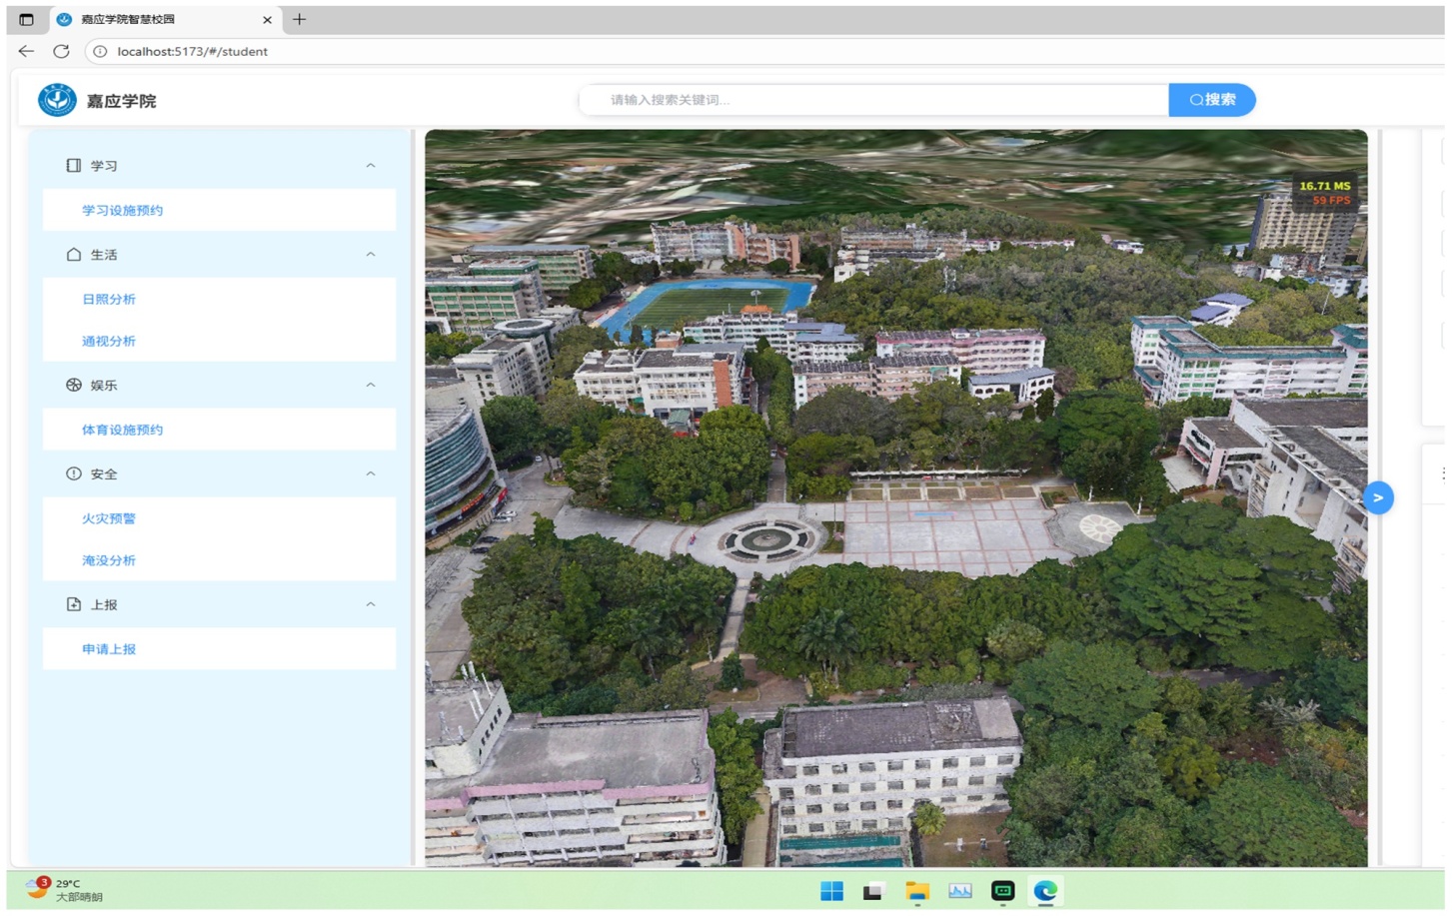
Task: Click the blue 搜索 button
Action: 1211,100
